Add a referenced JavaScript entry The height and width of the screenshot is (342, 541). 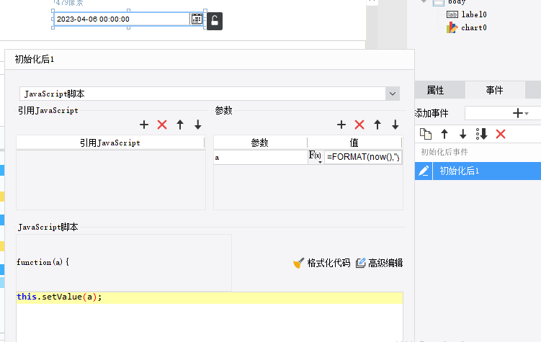click(x=144, y=125)
